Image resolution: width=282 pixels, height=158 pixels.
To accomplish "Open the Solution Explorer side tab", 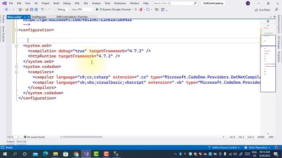I will click(x=279, y=24).
